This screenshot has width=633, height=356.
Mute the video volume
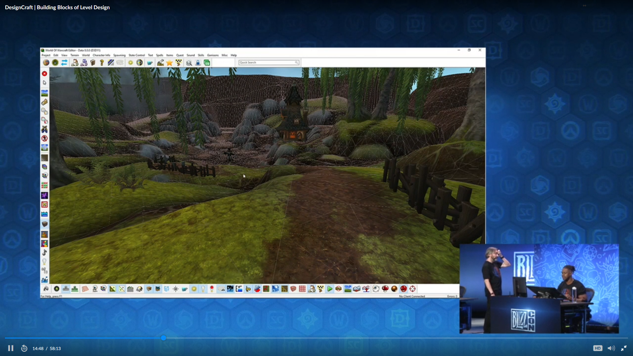click(x=611, y=348)
